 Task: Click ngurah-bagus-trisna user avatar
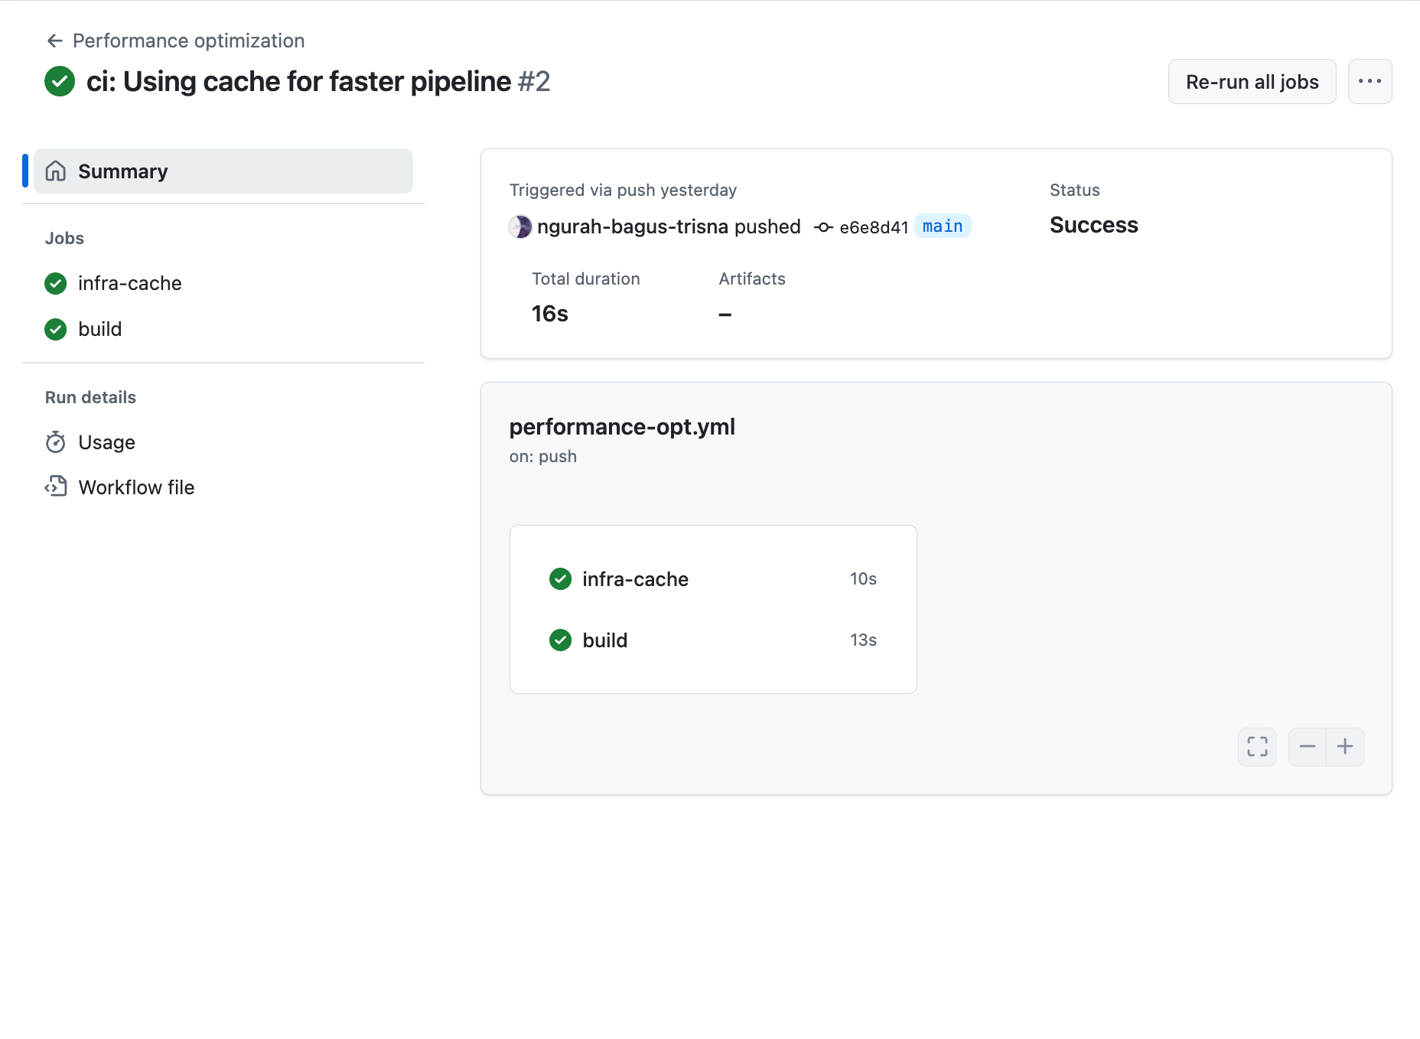click(520, 226)
